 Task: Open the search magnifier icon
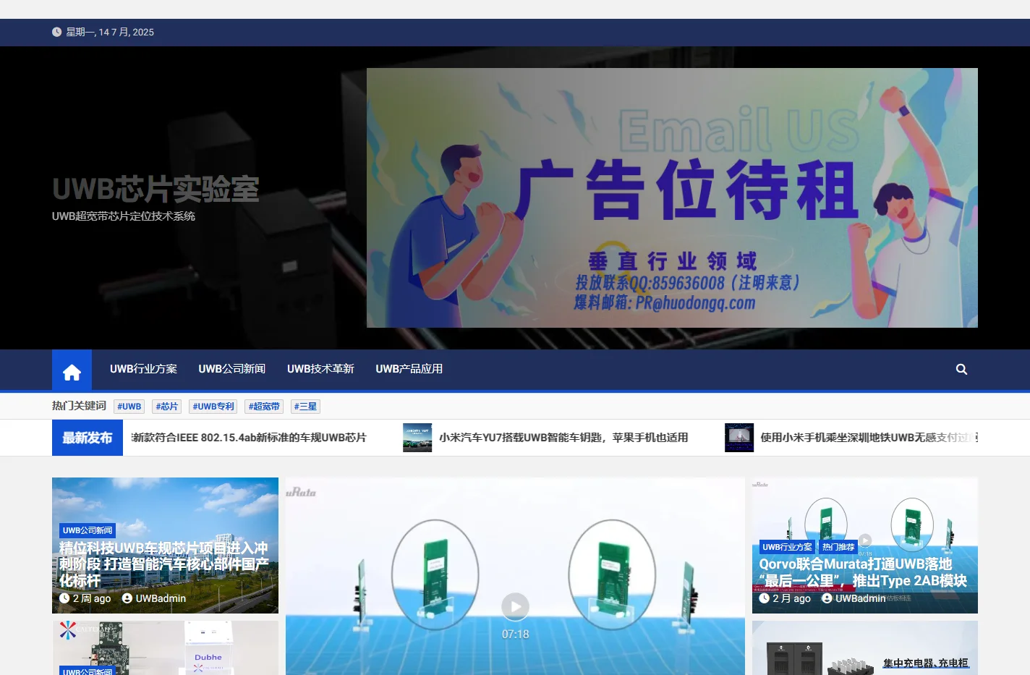click(x=961, y=369)
